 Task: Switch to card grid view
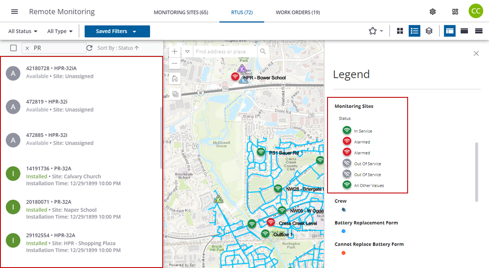click(x=400, y=31)
